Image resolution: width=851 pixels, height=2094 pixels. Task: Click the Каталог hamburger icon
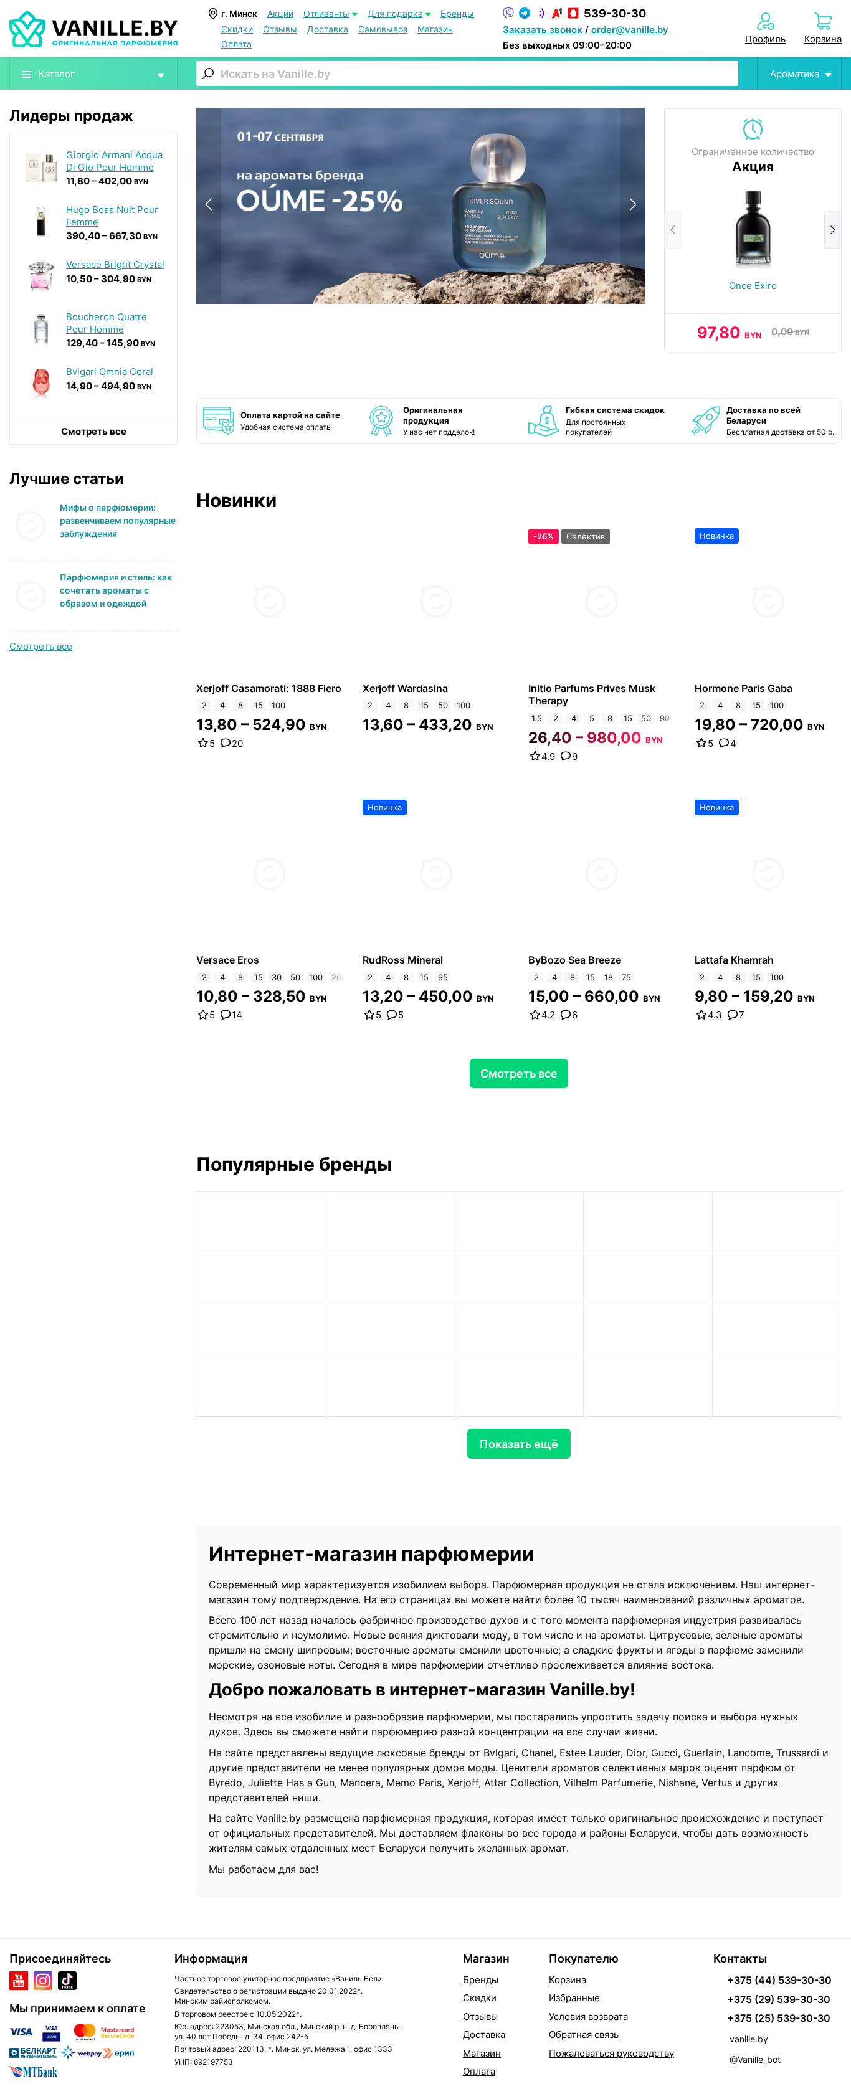point(27,74)
